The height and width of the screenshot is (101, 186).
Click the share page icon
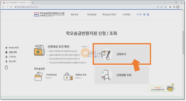[x=162, y=7]
